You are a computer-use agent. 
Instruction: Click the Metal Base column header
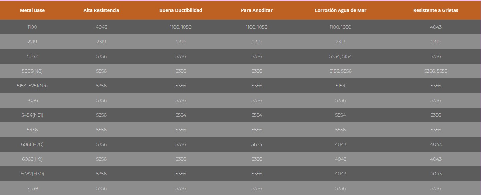tap(32, 10)
